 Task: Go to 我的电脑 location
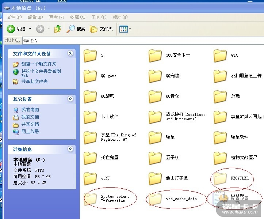pyautogui.click(x=30, y=110)
